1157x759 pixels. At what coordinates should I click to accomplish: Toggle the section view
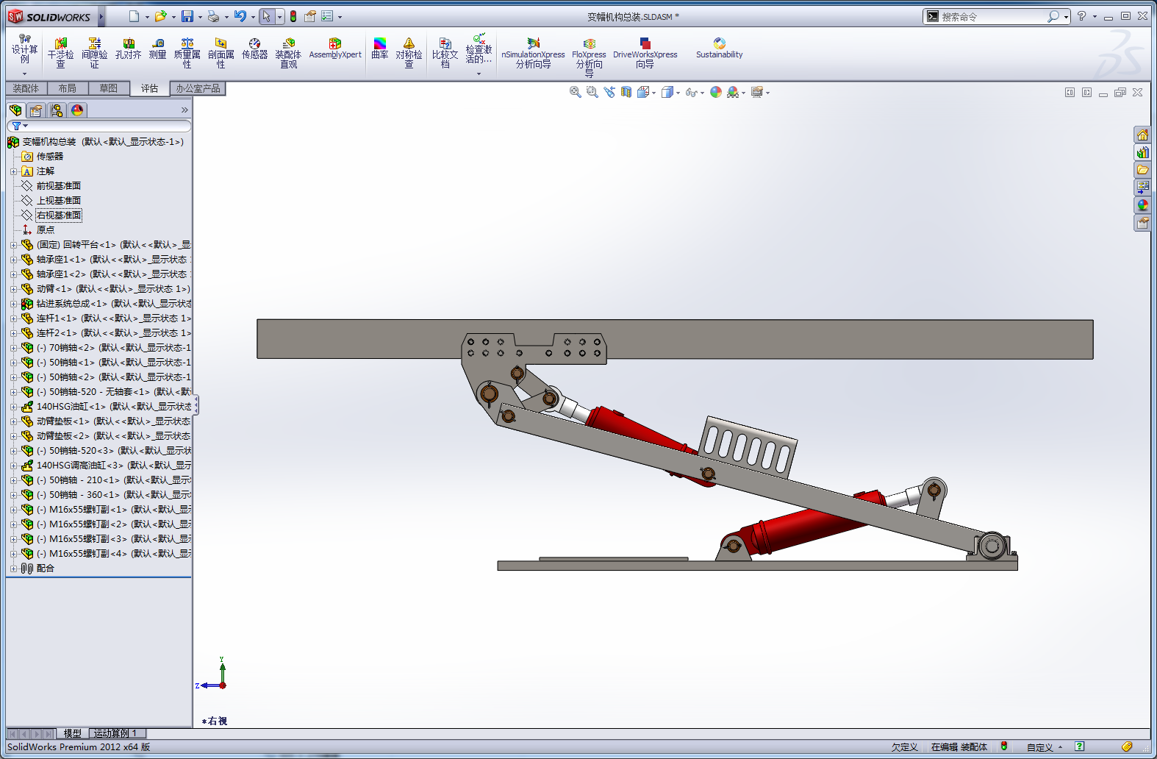coord(626,92)
